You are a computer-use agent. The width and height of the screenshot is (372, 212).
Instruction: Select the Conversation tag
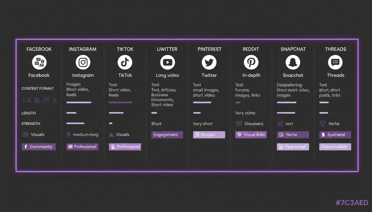(335, 147)
